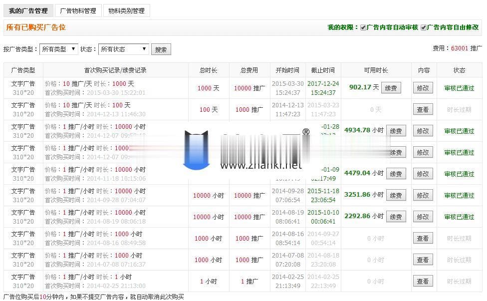Click the 63001 cost value
This screenshot has width=487, height=301.
pos(460,48)
